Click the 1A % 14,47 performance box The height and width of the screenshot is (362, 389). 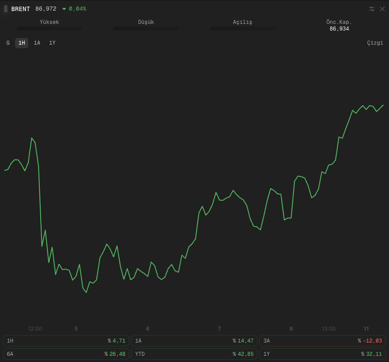coord(194,341)
